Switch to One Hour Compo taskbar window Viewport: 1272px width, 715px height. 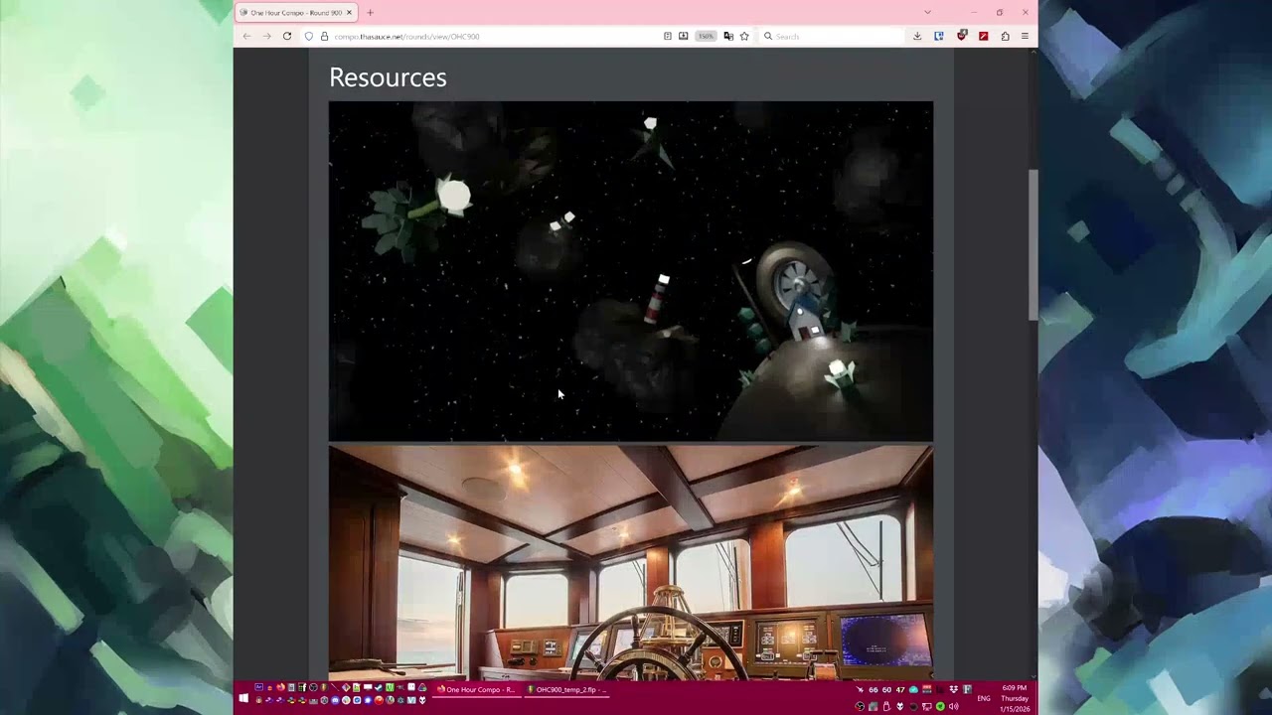[477, 689]
